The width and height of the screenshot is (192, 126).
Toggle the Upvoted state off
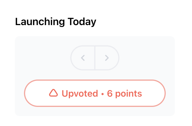[x=95, y=93]
